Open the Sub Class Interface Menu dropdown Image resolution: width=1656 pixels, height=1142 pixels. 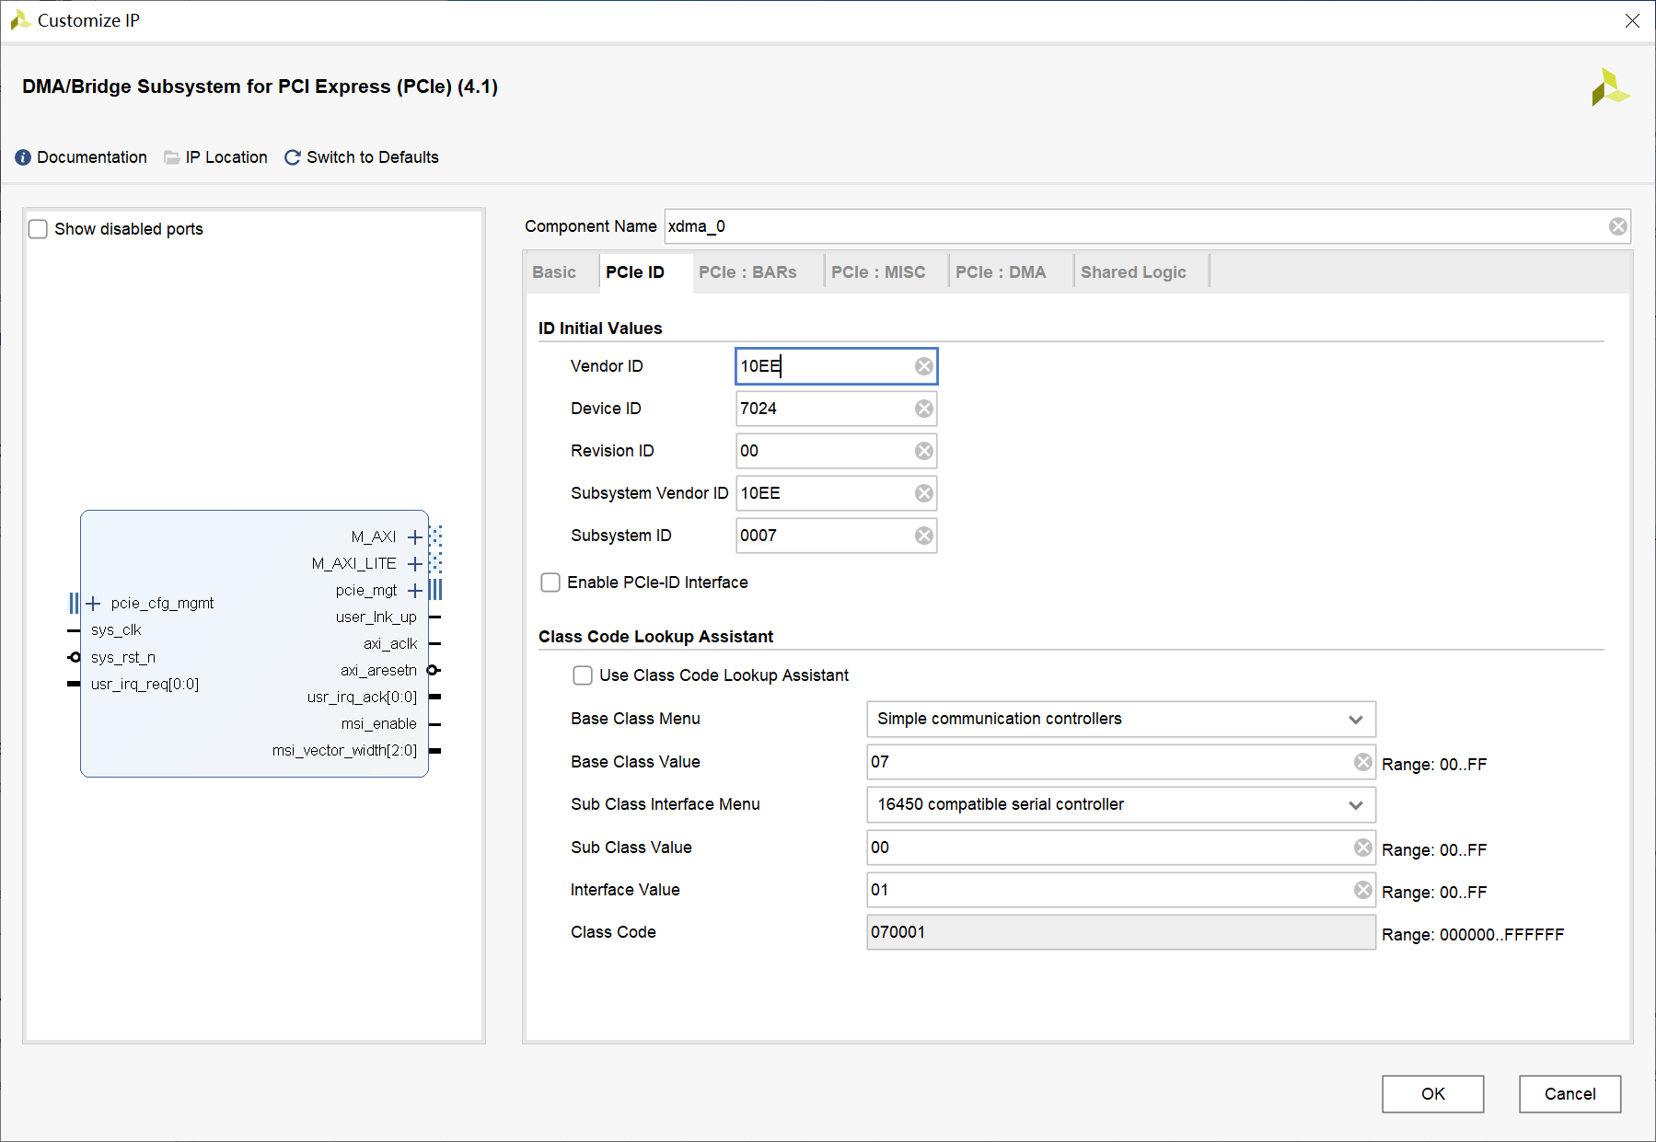click(x=1120, y=804)
